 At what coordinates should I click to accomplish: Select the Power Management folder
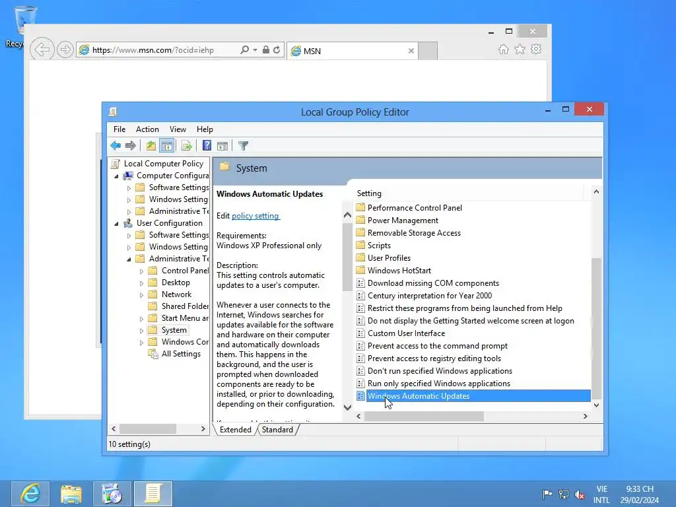coord(403,220)
